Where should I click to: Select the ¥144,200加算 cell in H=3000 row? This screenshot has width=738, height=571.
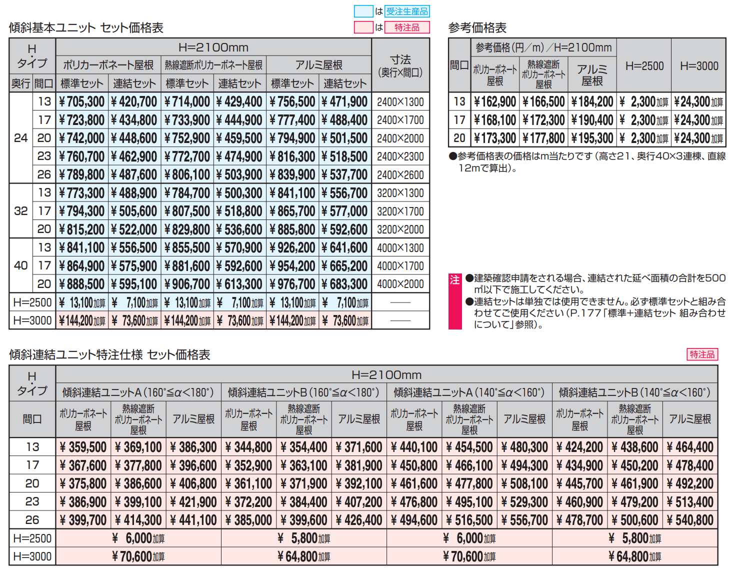pyautogui.click(x=83, y=319)
